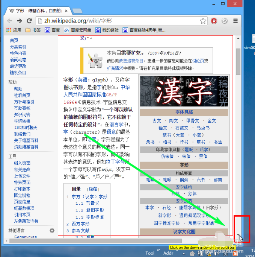Click the address bar URL field
The image size is (255, 257).
120,21
